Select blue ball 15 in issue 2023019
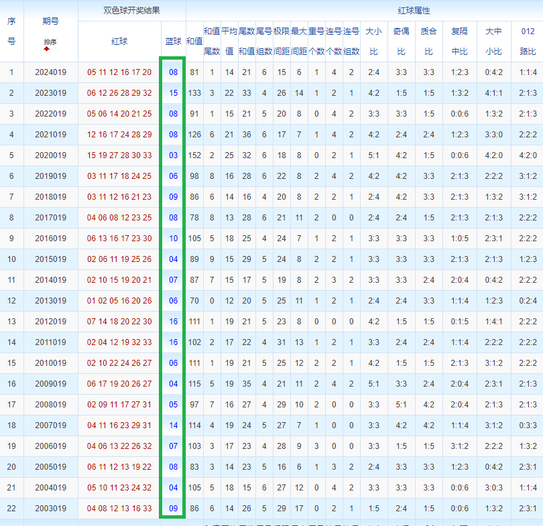543x526 pixels. [x=173, y=93]
